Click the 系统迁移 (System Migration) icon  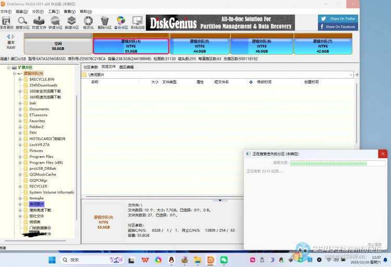pos(138,22)
